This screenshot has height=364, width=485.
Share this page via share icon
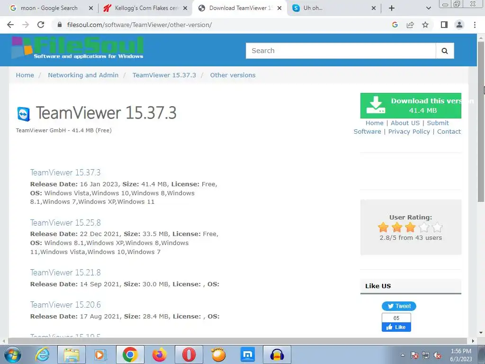pos(410,25)
